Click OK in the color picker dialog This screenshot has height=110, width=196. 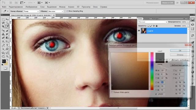pos(180,50)
